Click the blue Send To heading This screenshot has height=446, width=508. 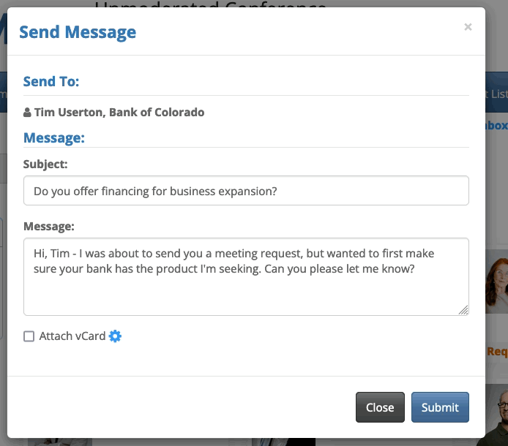pos(51,81)
